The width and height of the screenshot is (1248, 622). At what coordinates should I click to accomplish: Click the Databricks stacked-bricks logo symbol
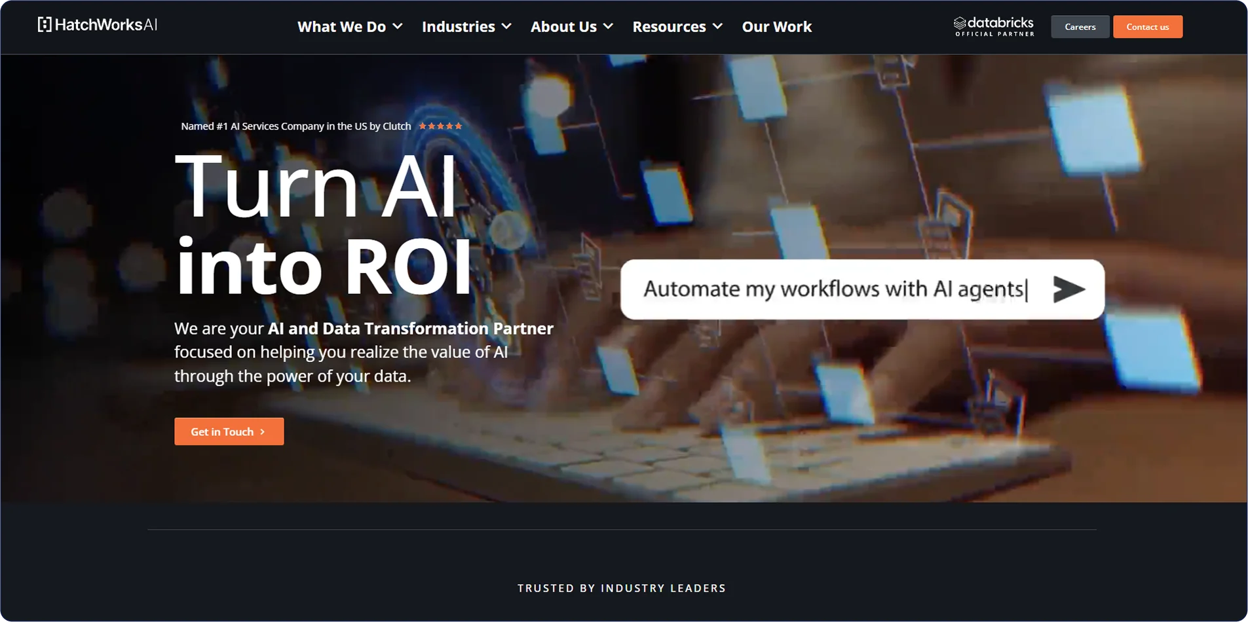tap(958, 22)
